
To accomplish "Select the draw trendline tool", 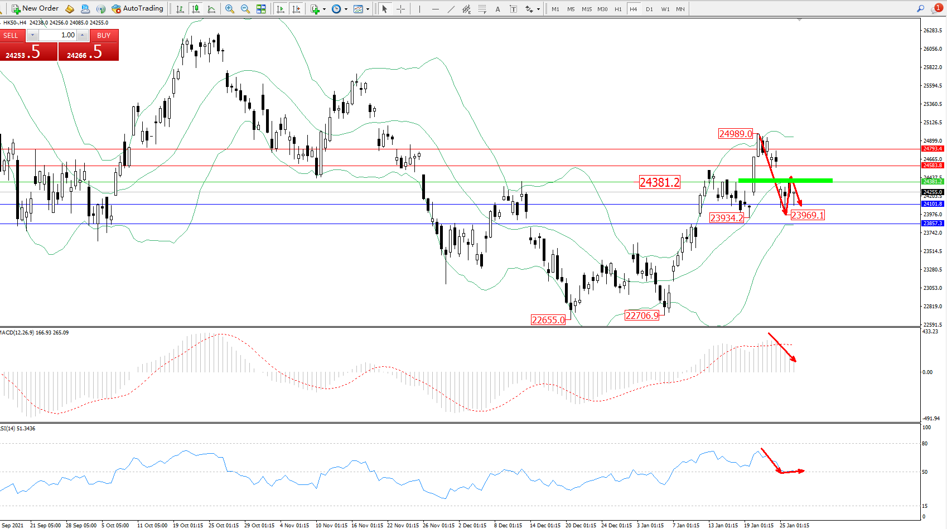I will pyautogui.click(x=451, y=9).
